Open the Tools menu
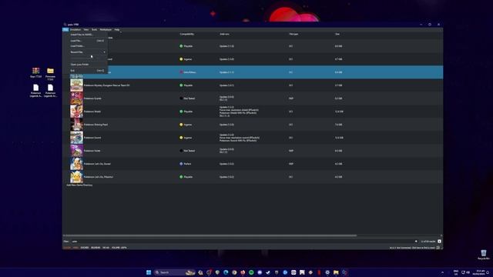Image resolution: width=493 pixels, height=277 pixels. 94,29
